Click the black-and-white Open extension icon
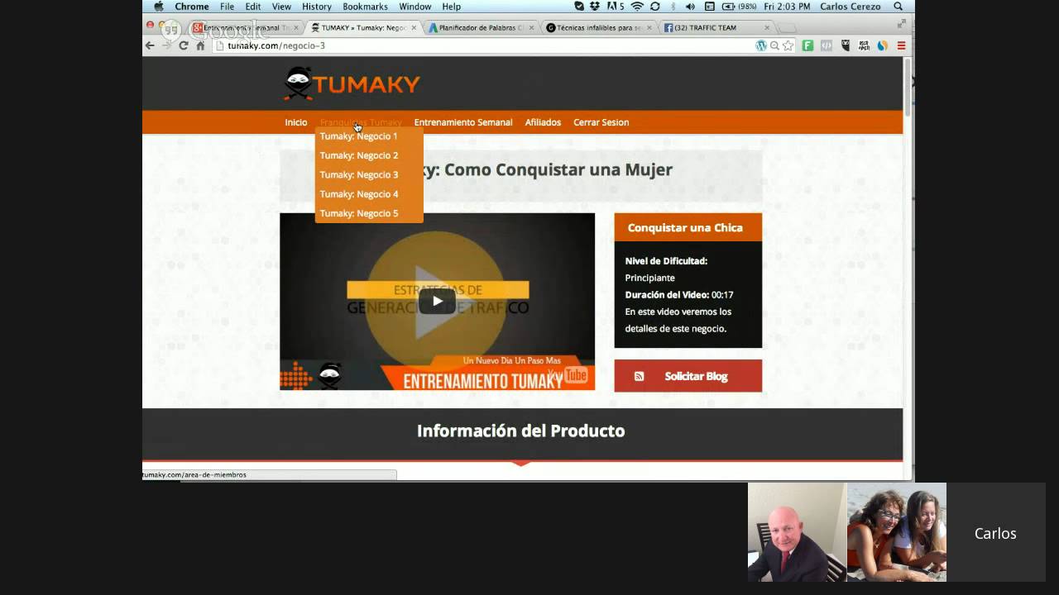This screenshot has height=595, width=1059. 864,45
